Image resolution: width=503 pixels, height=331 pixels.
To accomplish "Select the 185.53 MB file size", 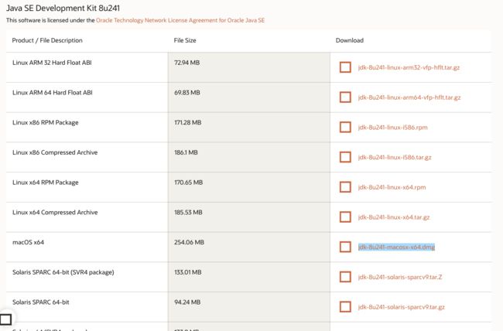I will 188,213.
